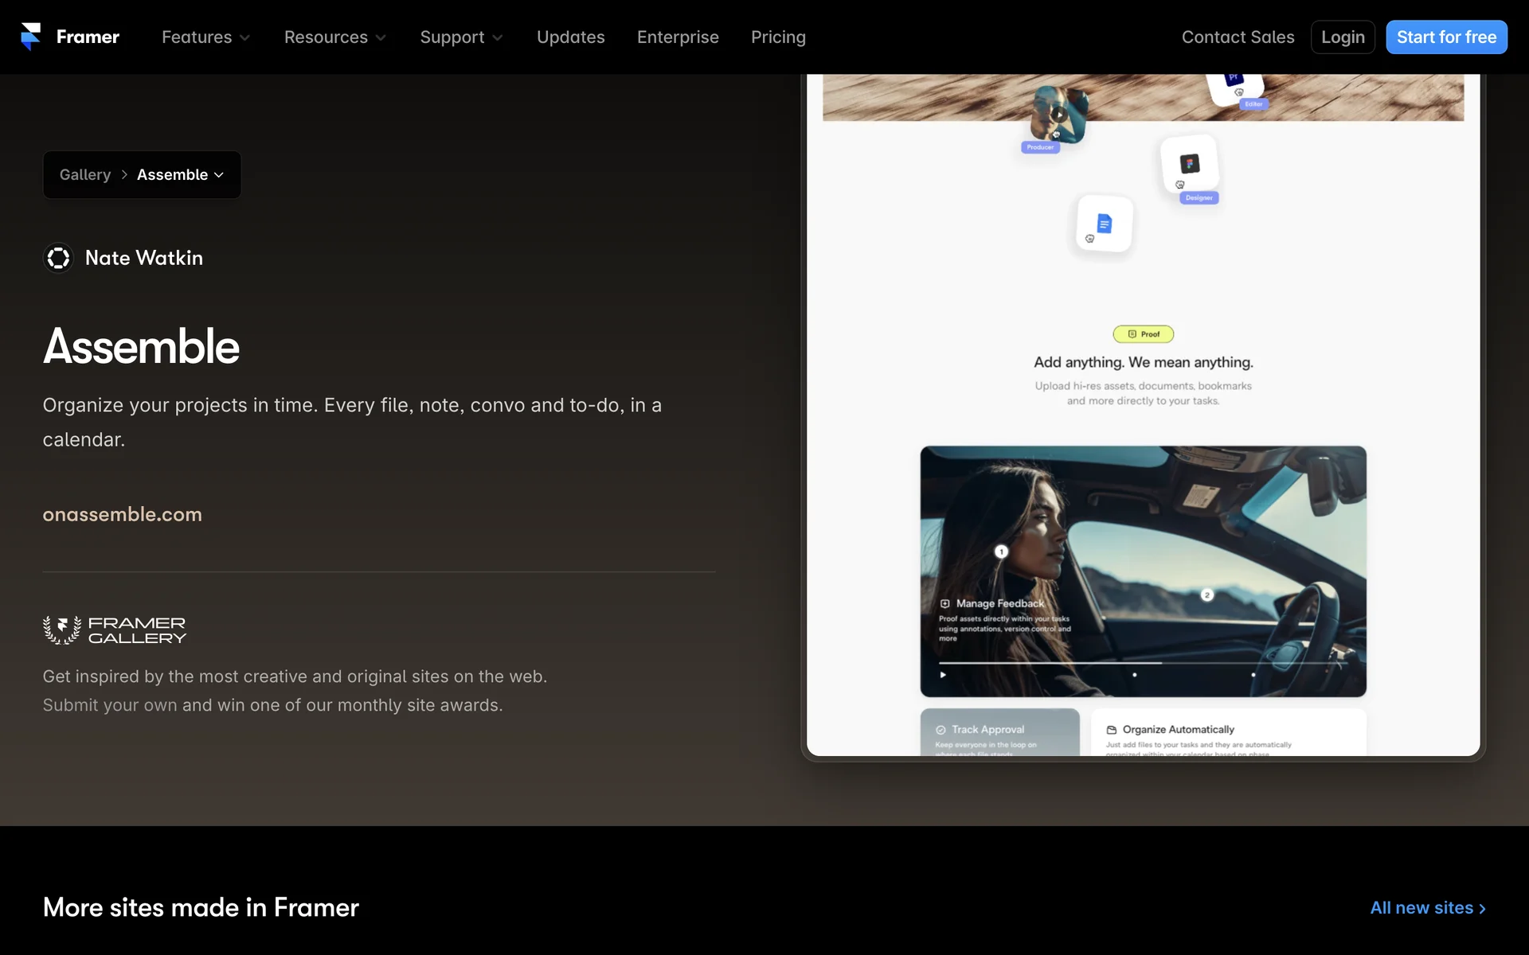Image resolution: width=1529 pixels, height=955 pixels.
Task: Open All new sites link
Action: [x=1427, y=908]
